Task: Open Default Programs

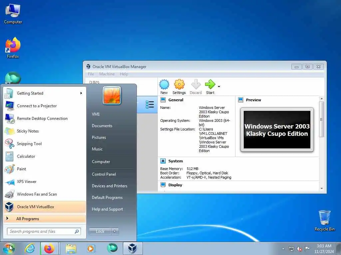Action: click(107, 198)
